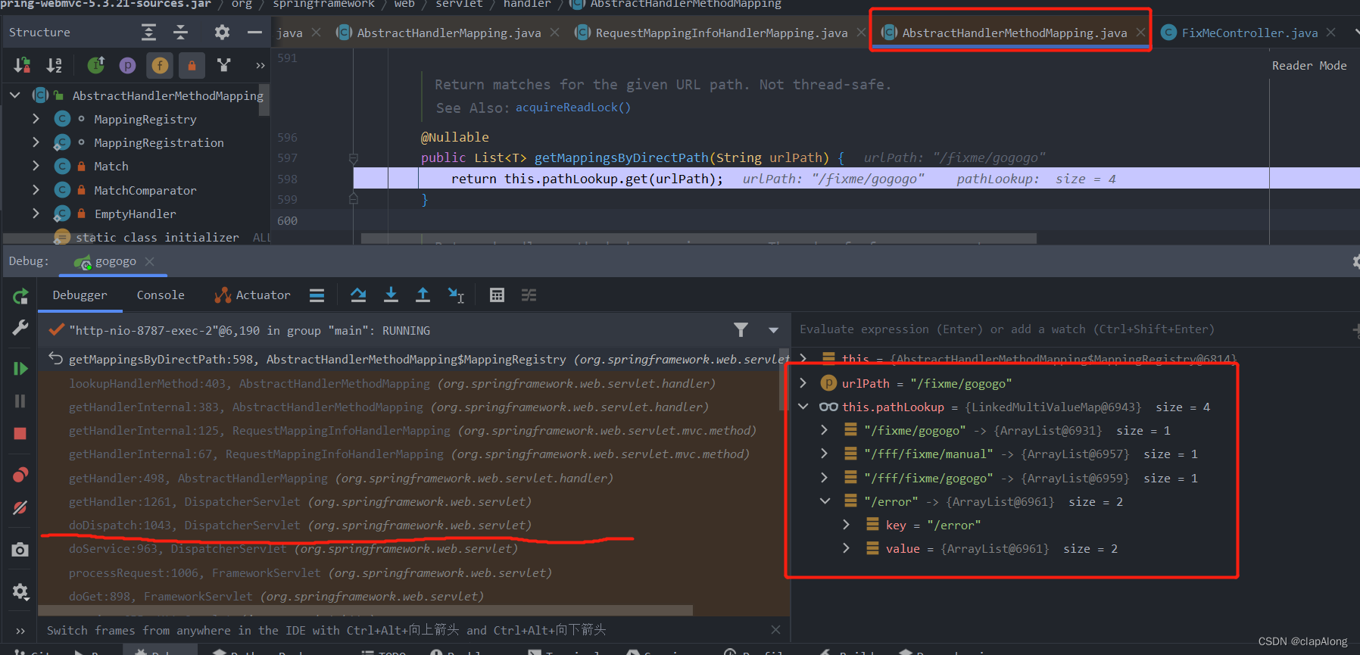Screen dimensions: 1360x655
Task: Click thread dump camera icon
Action: click(x=20, y=550)
